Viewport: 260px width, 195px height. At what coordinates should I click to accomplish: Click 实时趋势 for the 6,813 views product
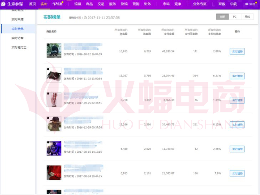[x=237, y=174]
